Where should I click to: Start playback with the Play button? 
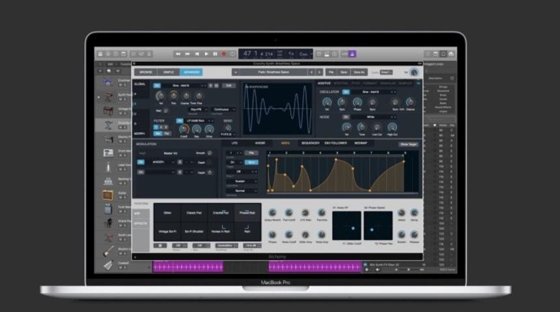click(x=206, y=54)
